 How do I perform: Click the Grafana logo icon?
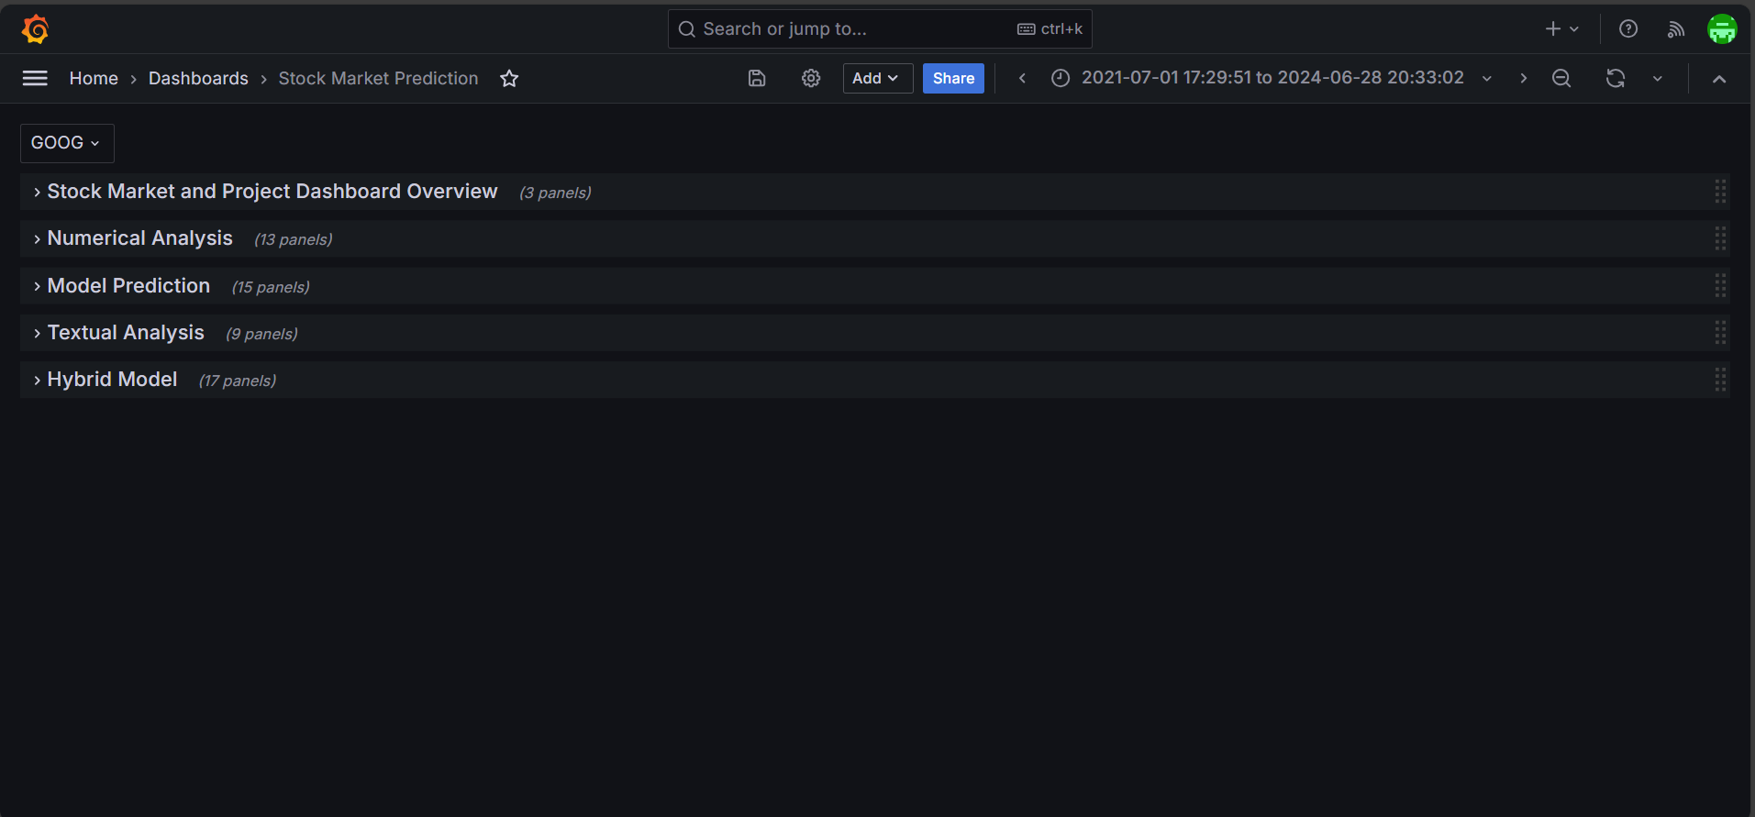tap(35, 29)
